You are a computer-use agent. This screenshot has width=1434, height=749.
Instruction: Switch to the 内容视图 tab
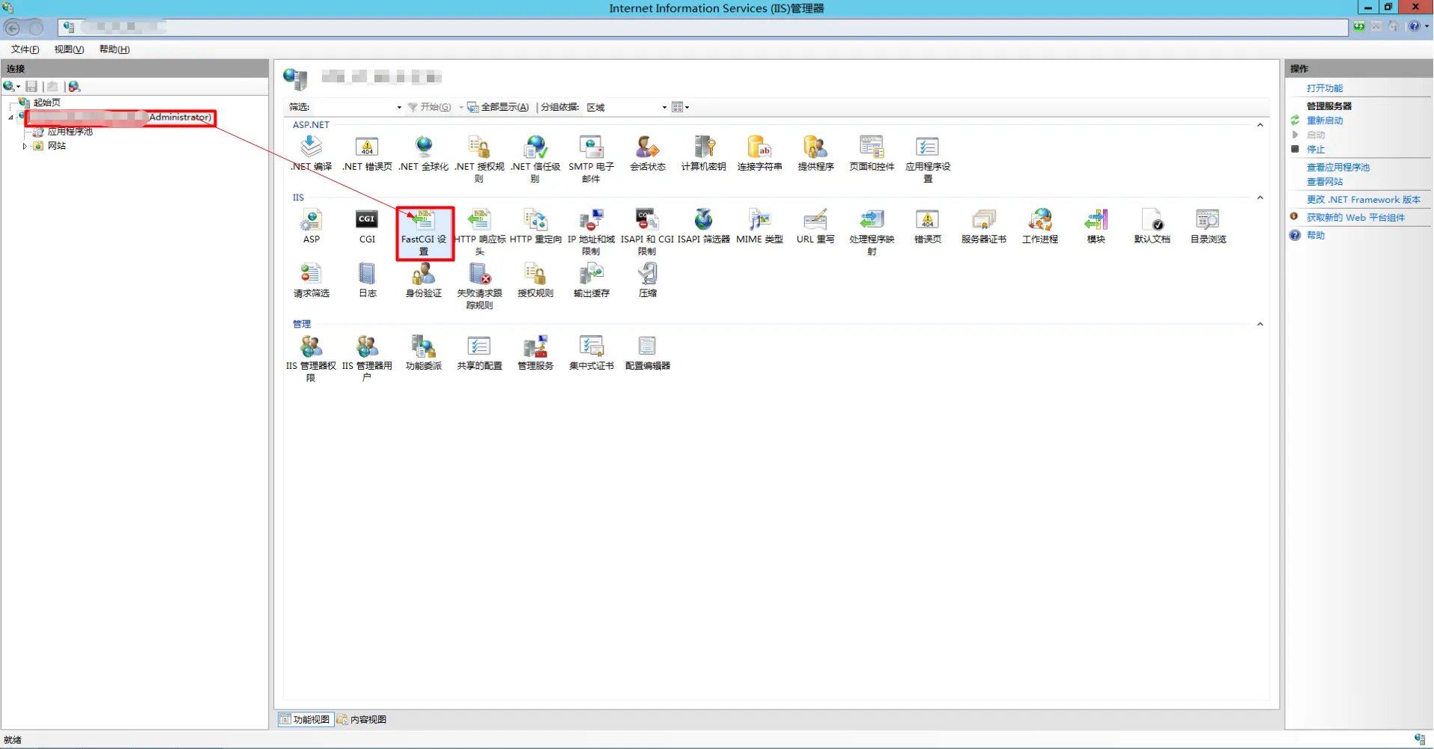(362, 719)
